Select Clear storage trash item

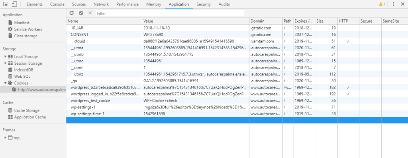click(23, 36)
